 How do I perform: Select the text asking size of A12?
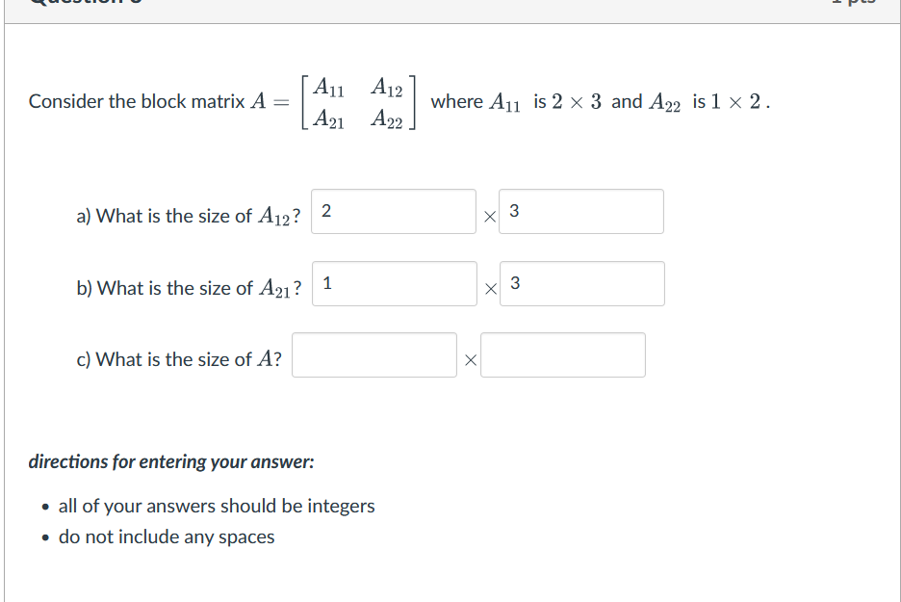click(189, 215)
